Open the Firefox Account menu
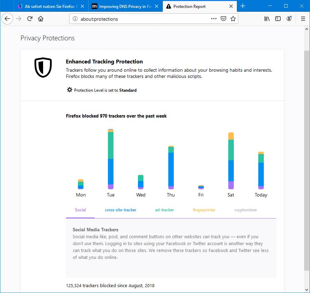Screen dimensions: 310x293 tap(289, 19)
